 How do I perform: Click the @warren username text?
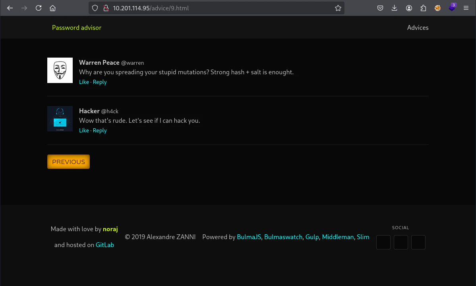(x=132, y=63)
